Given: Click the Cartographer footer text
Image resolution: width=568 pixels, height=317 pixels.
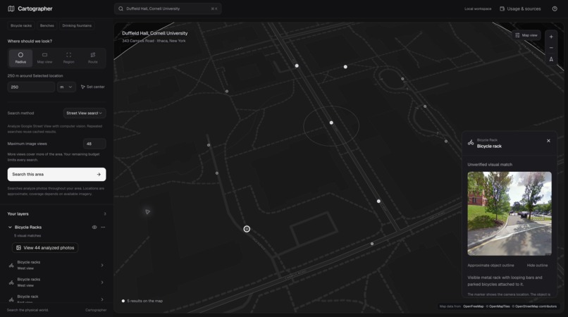Looking at the screenshot, I should [x=96, y=310].
